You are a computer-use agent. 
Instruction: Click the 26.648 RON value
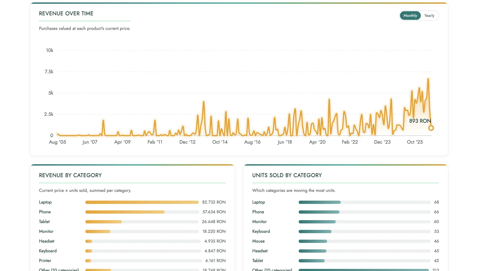coord(214,221)
